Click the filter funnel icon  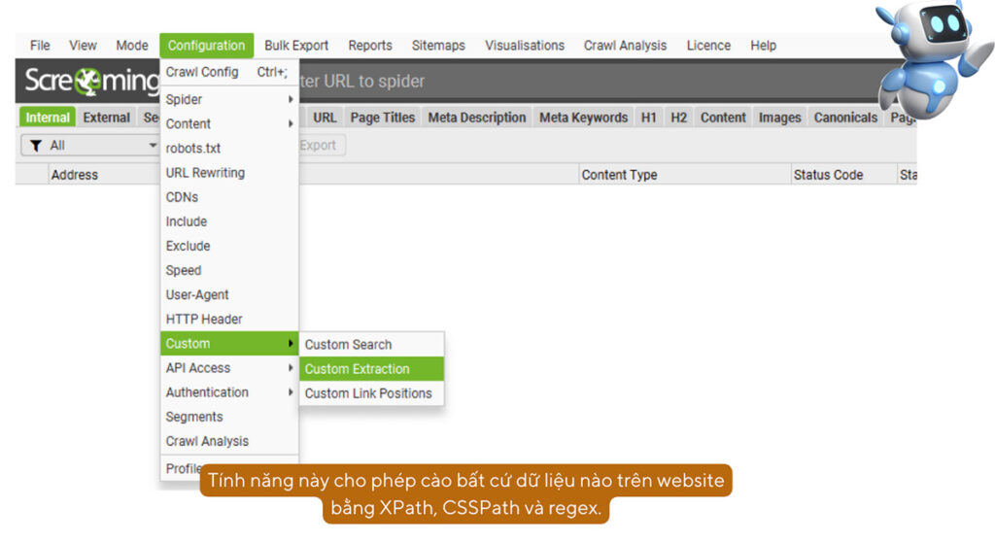click(x=36, y=146)
